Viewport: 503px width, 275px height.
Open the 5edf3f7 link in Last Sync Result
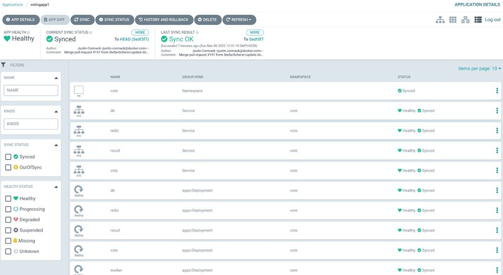[x=257, y=39]
